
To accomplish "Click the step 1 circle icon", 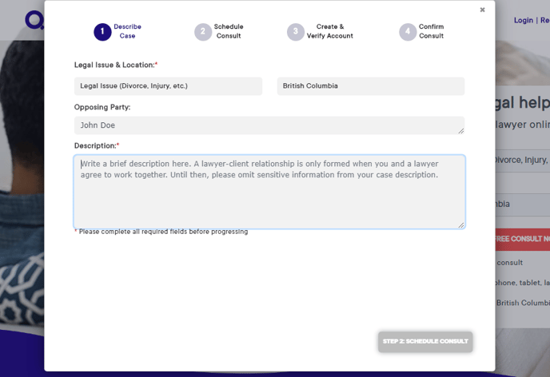I will tap(102, 32).
